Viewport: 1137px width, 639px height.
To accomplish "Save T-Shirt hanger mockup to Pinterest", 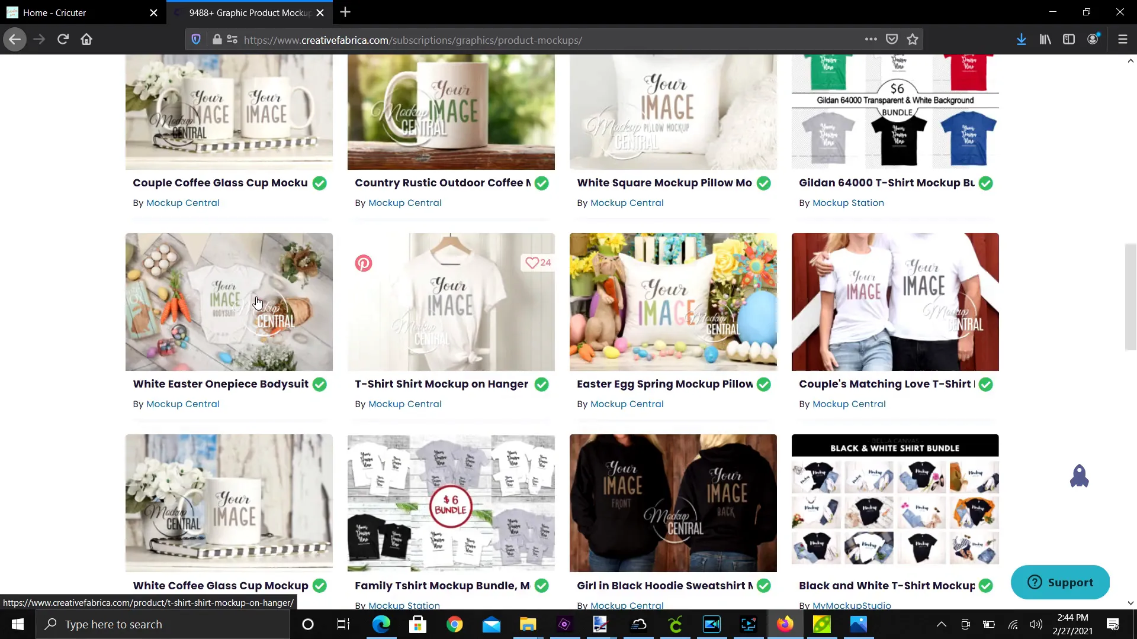I will click(x=363, y=263).
